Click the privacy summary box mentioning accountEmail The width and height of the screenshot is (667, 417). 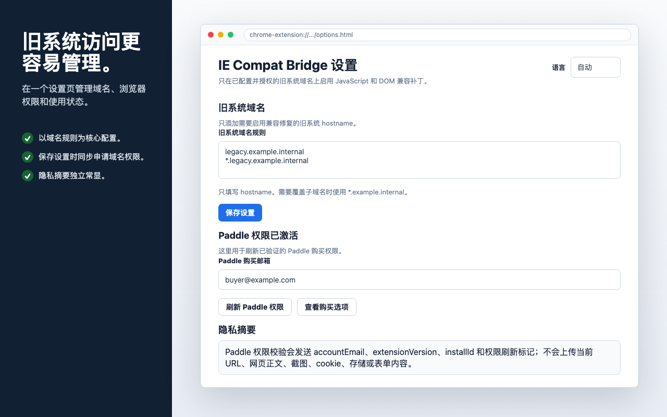pyautogui.click(x=419, y=358)
